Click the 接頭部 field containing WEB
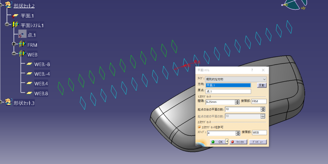This screenshot has height=164, width=328. pyautogui.click(x=259, y=132)
